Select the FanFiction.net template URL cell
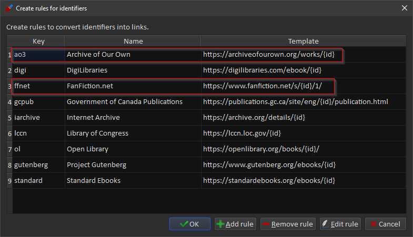This screenshot has width=413, height=237. [x=262, y=86]
